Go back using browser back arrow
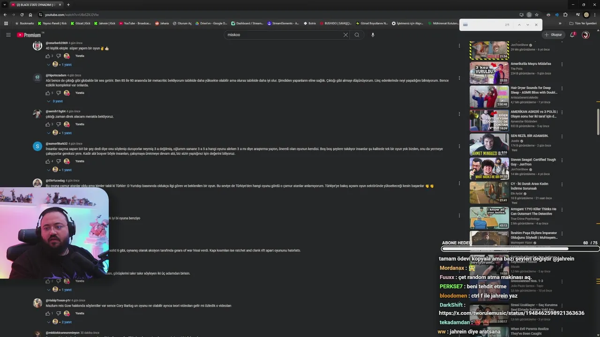Image resolution: width=600 pixels, height=337 pixels. 5,15
